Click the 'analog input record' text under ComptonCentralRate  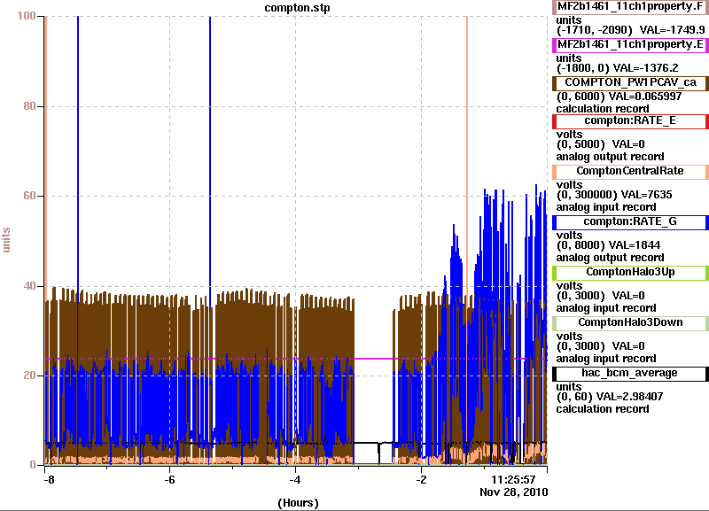[x=606, y=207]
